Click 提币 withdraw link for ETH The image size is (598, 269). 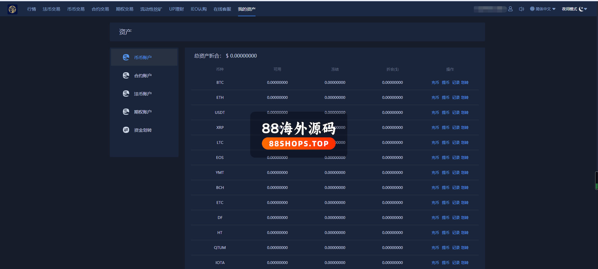coord(445,98)
